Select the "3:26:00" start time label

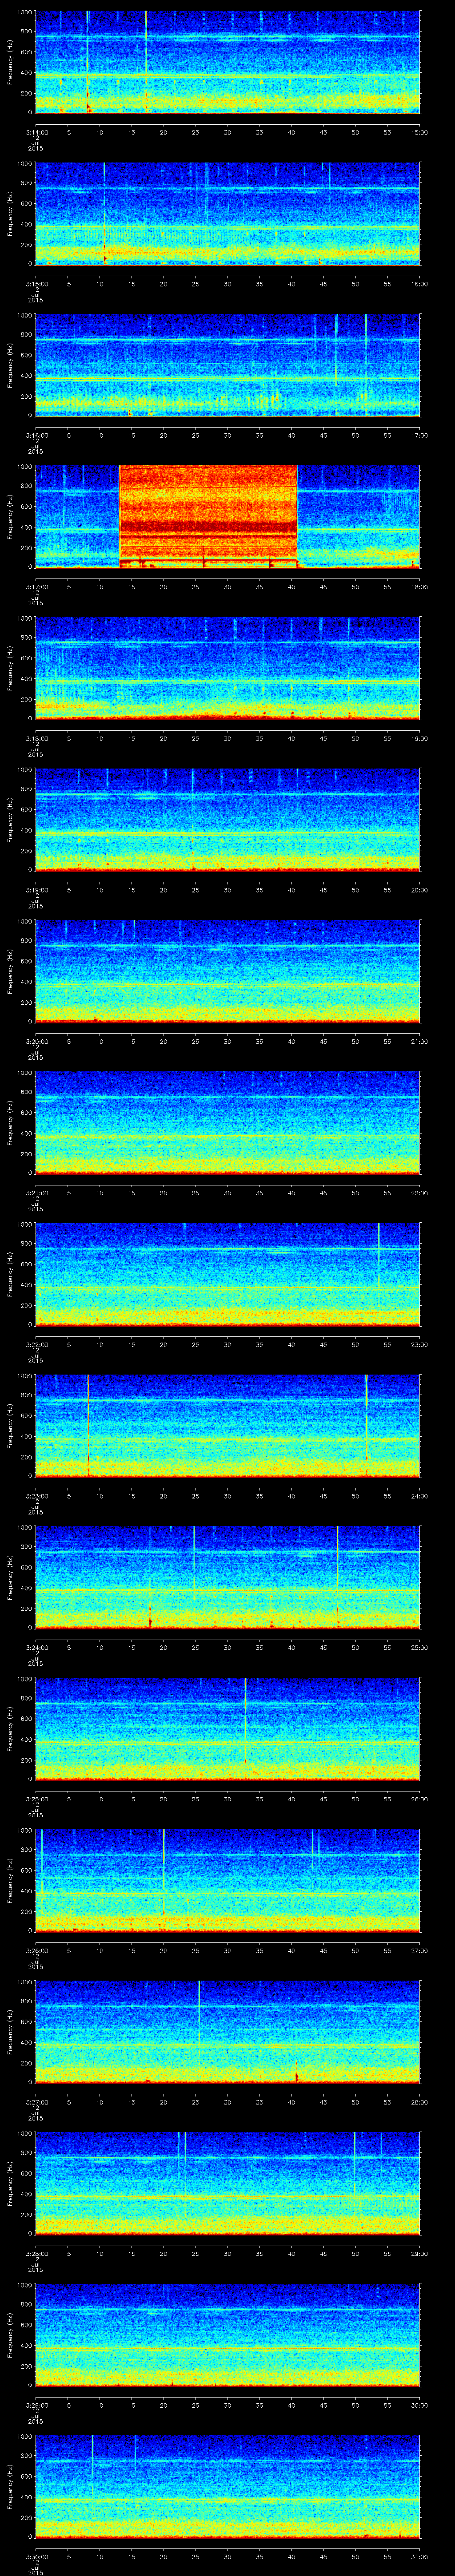[x=36, y=1950]
